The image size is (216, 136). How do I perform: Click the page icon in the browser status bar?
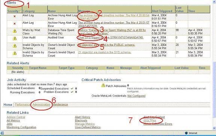2,133
